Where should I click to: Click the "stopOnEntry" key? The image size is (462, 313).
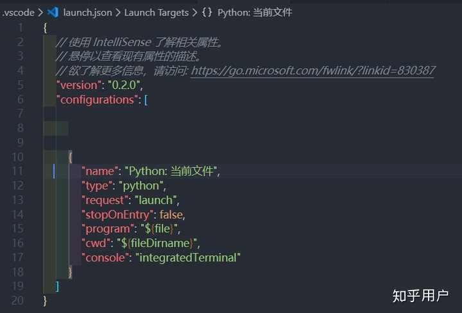pos(117,214)
